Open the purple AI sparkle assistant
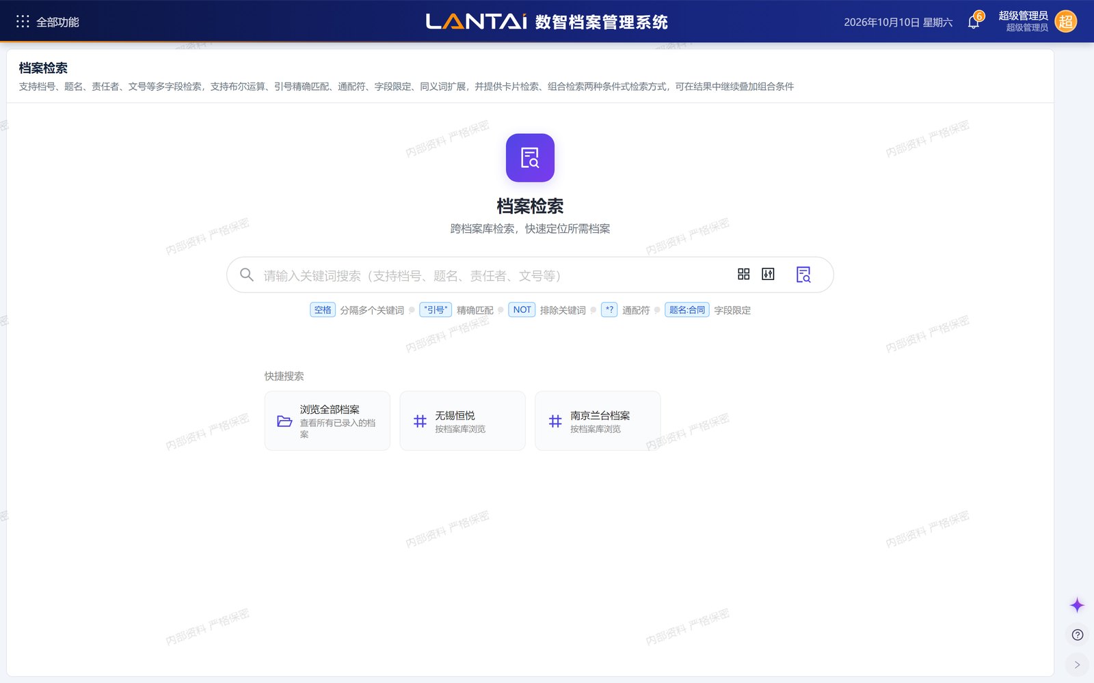Image resolution: width=1094 pixels, height=683 pixels. (1077, 605)
